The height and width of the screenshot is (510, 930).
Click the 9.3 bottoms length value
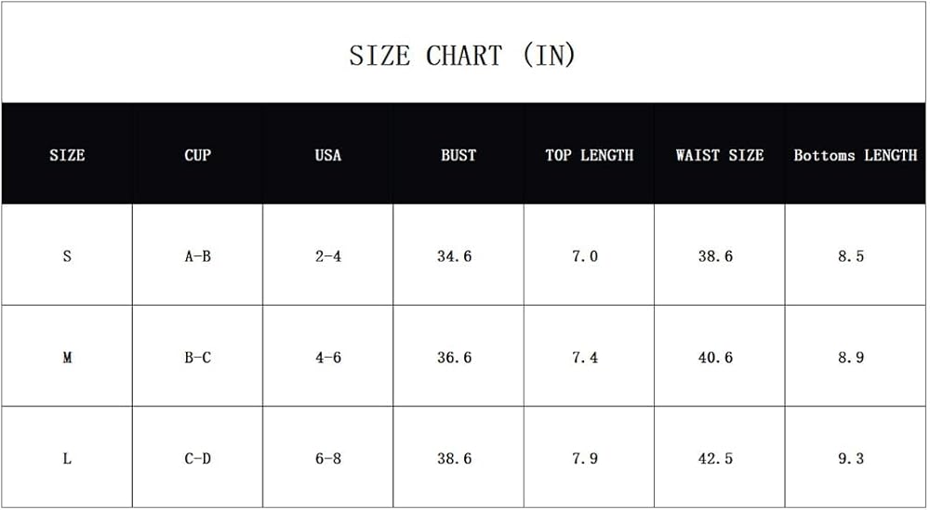coord(851,459)
